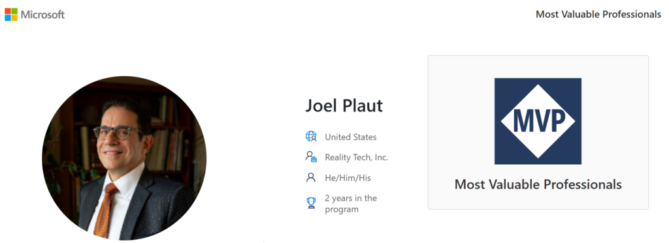Select the Joel Plaut name heading
Image resolution: width=669 pixels, height=243 pixels.
pos(344,106)
